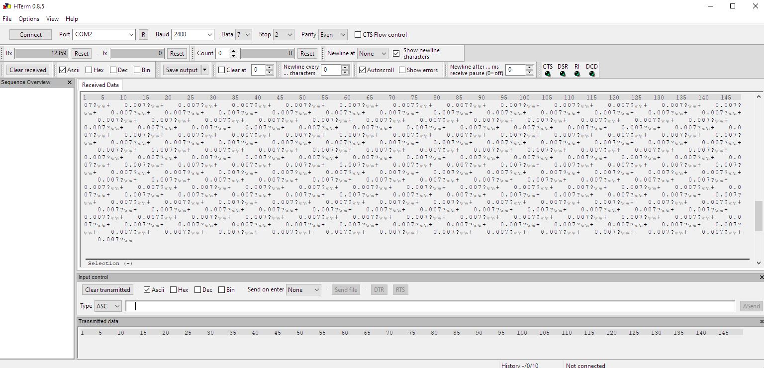Select the Received Data tab
Viewport: 764px width, 368px height.
click(100, 85)
